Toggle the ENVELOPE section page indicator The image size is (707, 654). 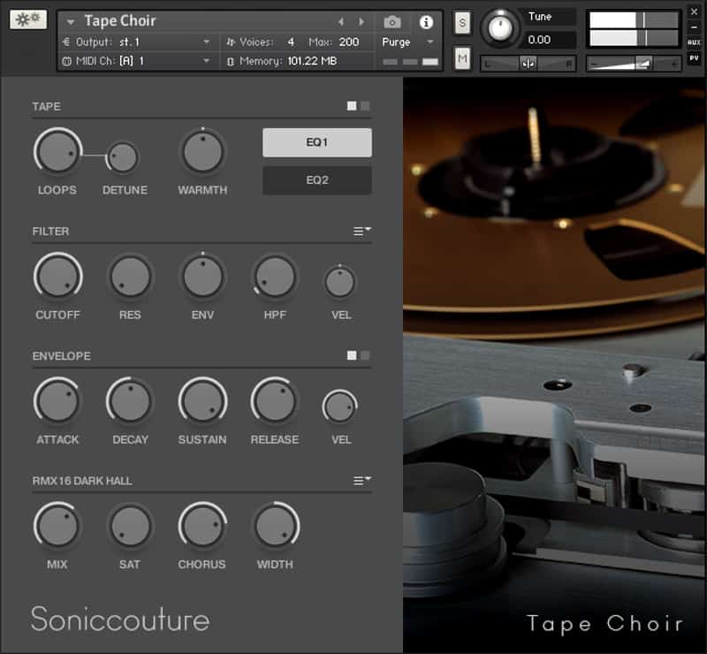tap(358, 355)
